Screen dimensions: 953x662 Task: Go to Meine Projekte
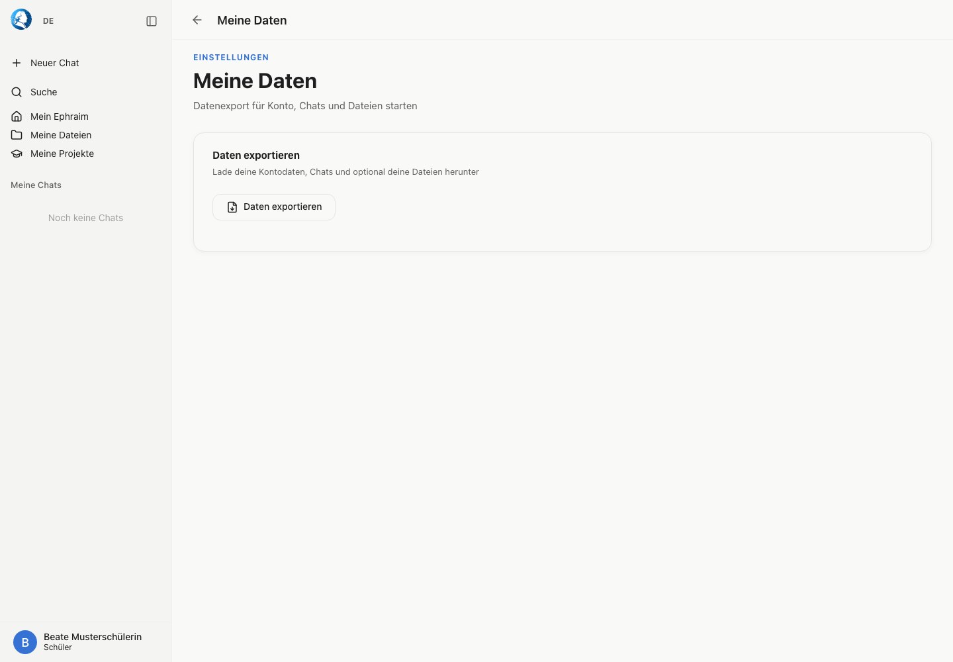[x=86, y=154]
